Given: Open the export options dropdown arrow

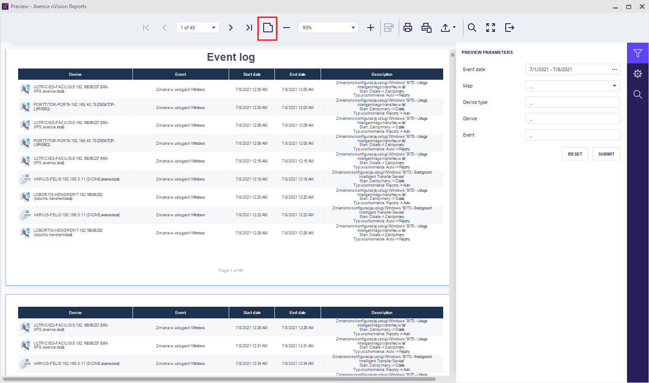Looking at the screenshot, I should (454, 28).
